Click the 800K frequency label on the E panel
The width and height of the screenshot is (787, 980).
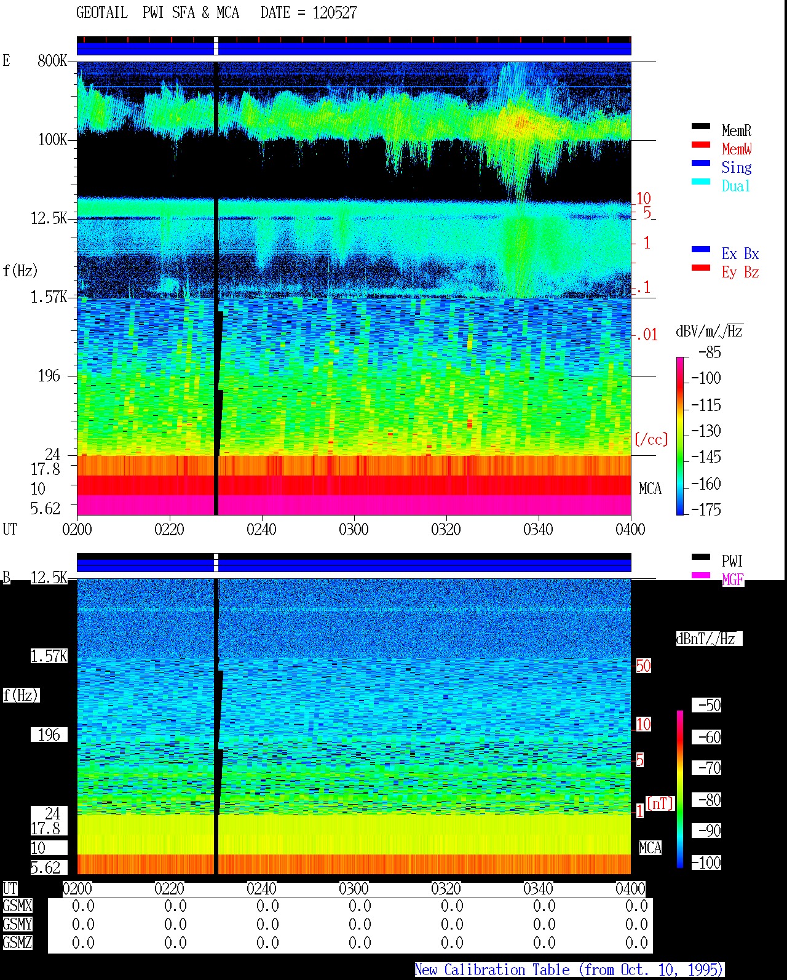click(52, 60)
